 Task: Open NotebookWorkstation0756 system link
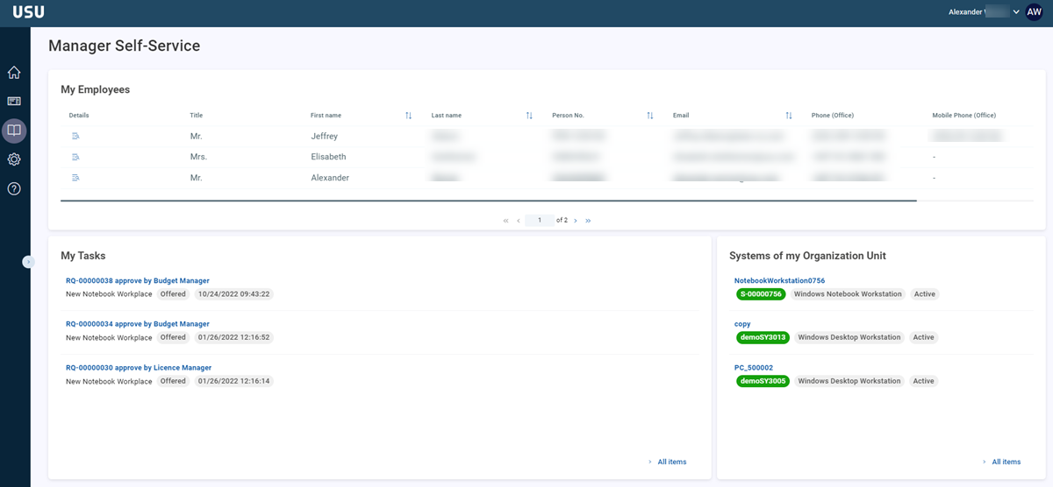(x=778, y=280)
